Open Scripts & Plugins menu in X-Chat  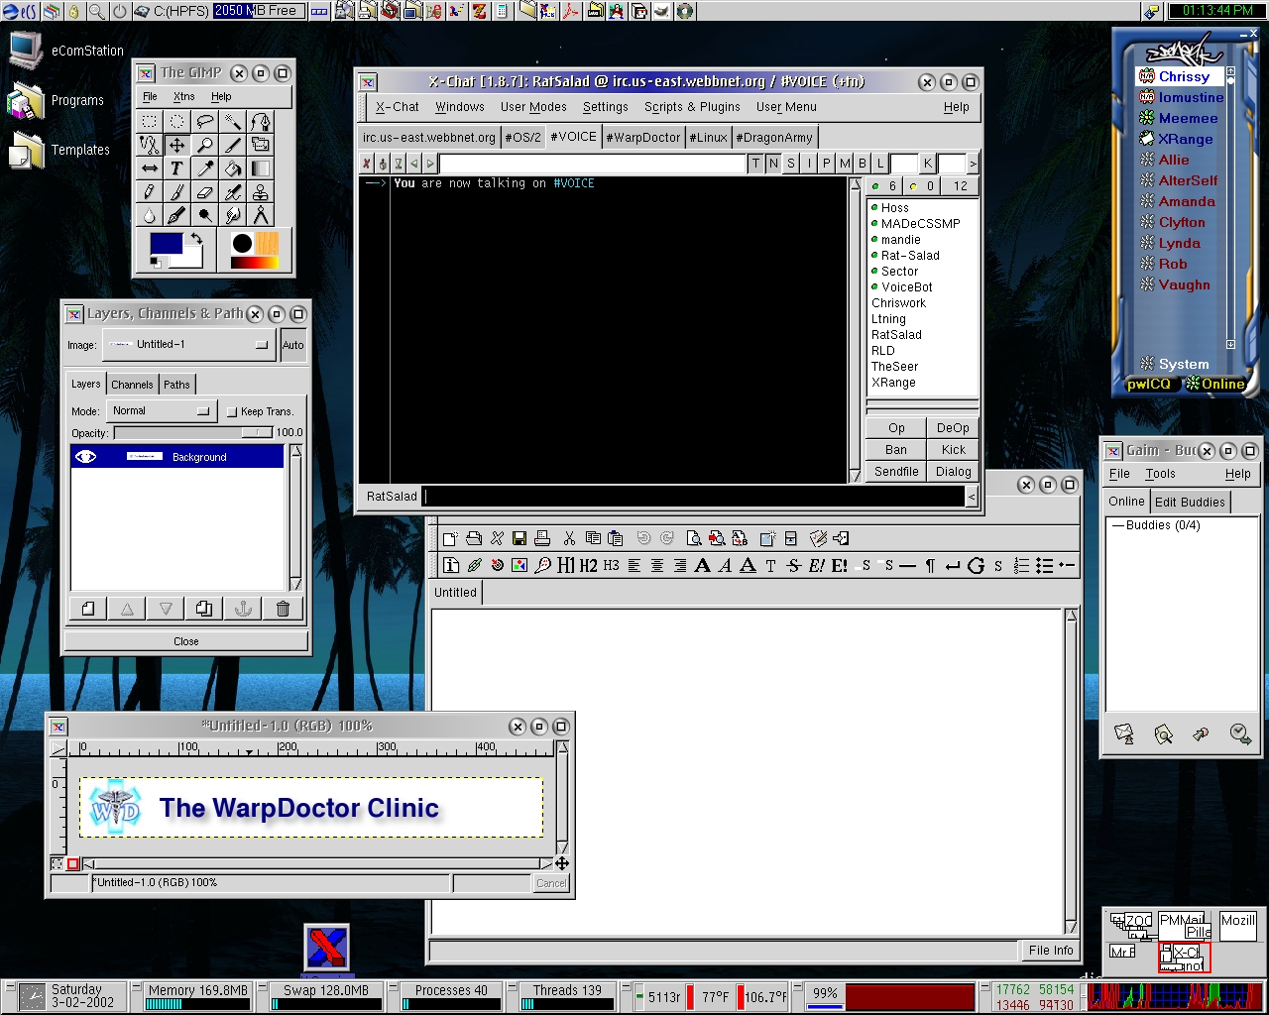[692, 107]
